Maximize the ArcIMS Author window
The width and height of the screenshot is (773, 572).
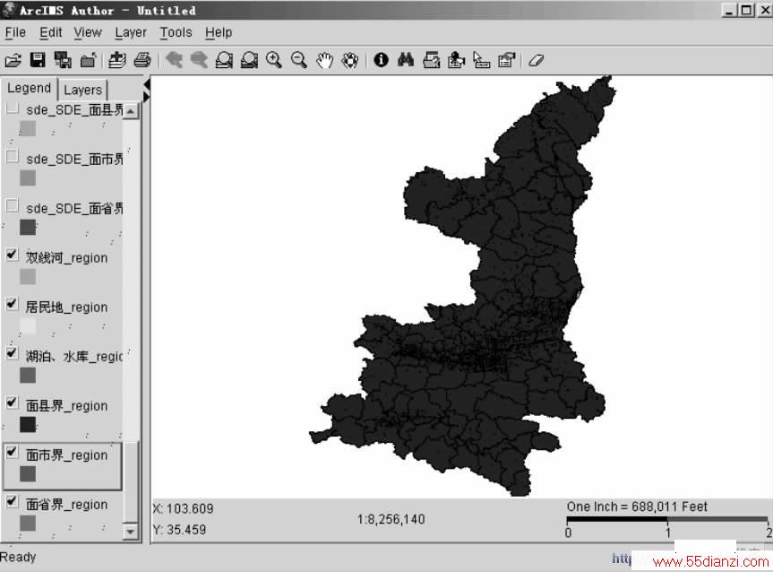click(x=746, y=10)
